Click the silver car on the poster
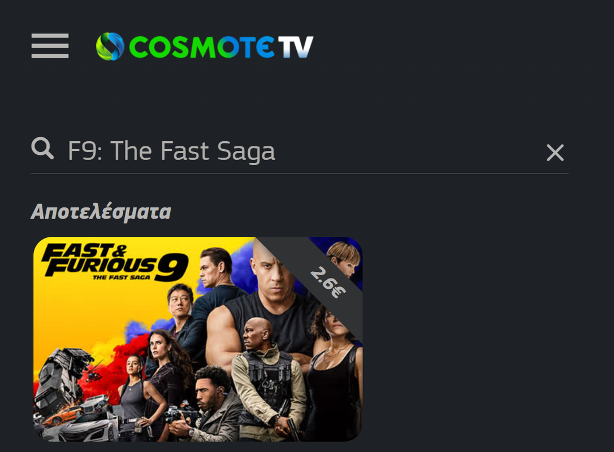Screen dimensions: 614x452 (x=88, y=427)
